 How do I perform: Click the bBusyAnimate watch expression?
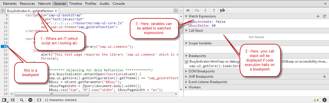(207, 22)
